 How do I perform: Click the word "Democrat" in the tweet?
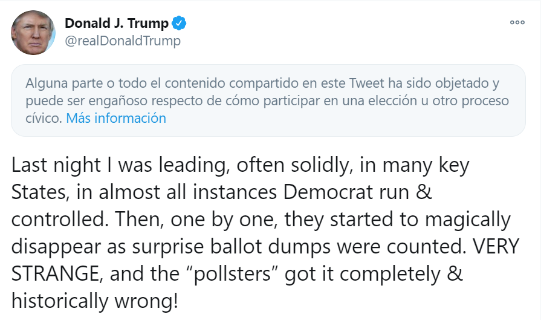tap(322, 192)
